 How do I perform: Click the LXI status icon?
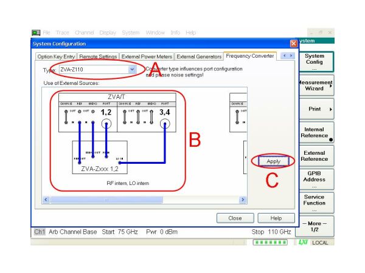pos(303,242)
